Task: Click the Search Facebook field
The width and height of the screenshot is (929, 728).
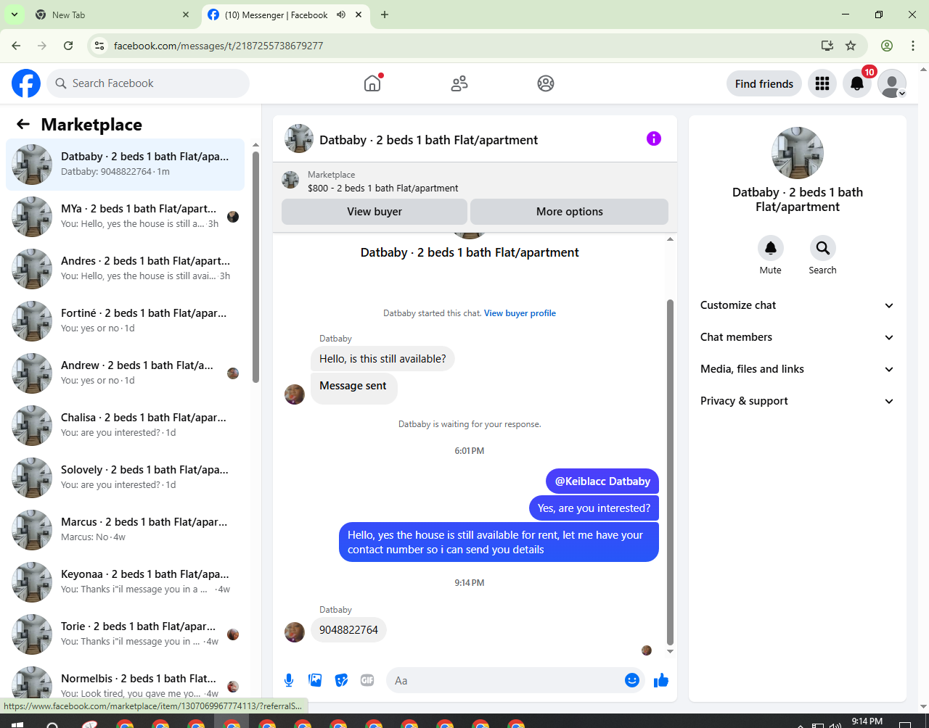Action: (x=148, y=83)
